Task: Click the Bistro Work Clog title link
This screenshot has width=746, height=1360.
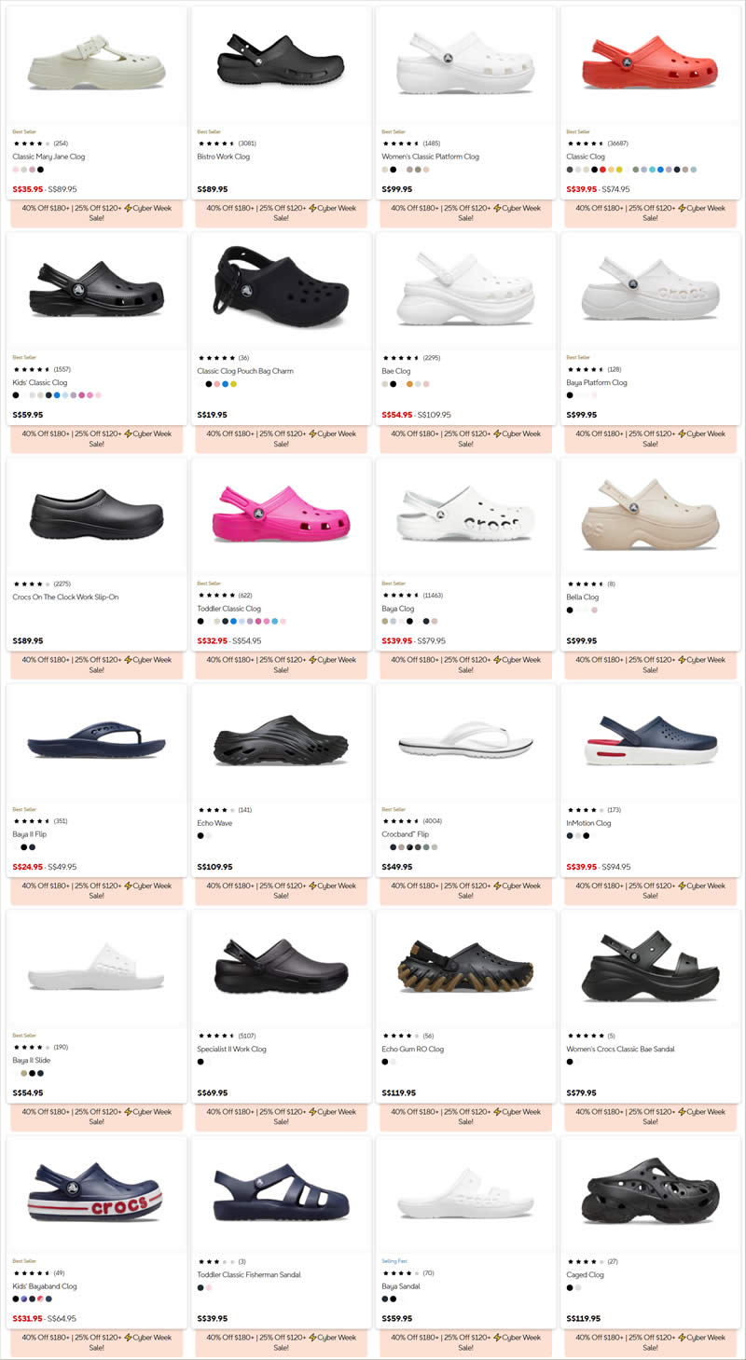Action: tap(224, 157)
